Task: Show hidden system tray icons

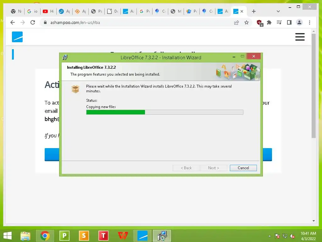Action: pyautogui.click(x=269, y=236)
